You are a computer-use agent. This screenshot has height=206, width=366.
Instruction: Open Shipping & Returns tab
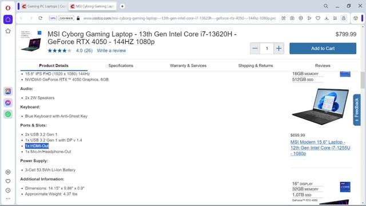click(256, 66)
